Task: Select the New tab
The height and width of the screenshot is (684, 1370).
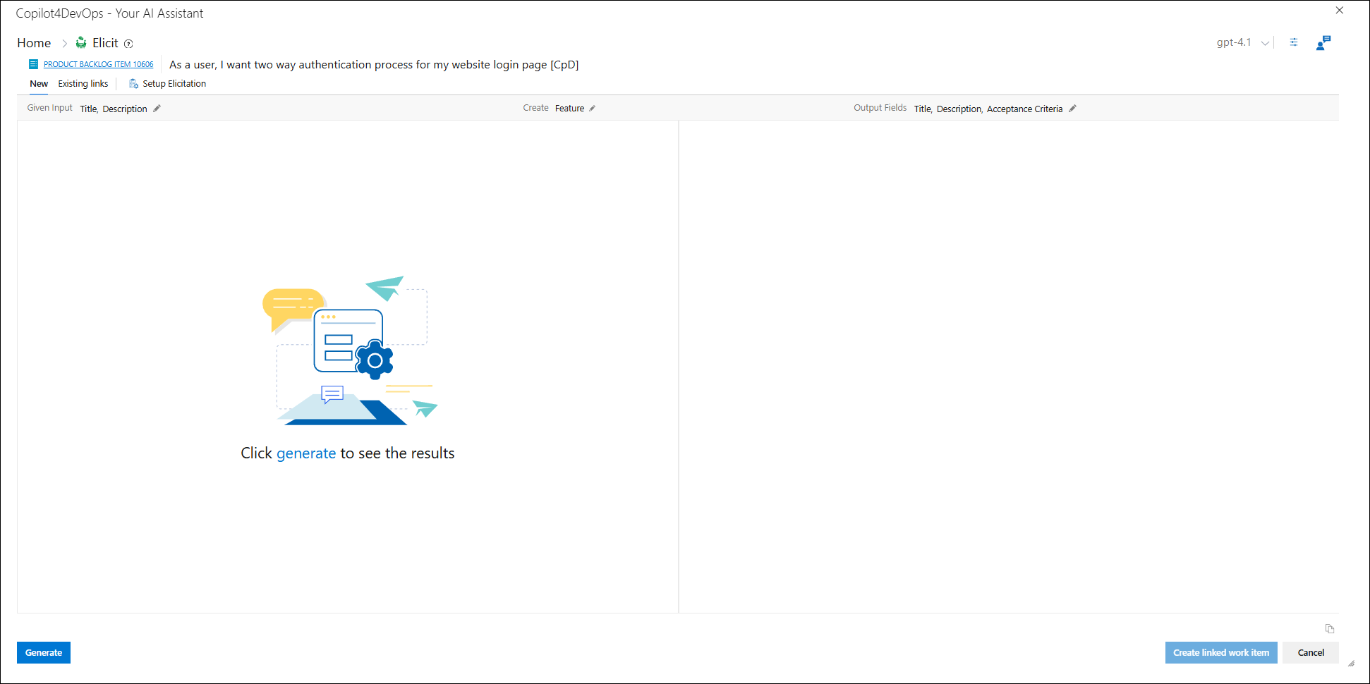Action: click(39, 84)
